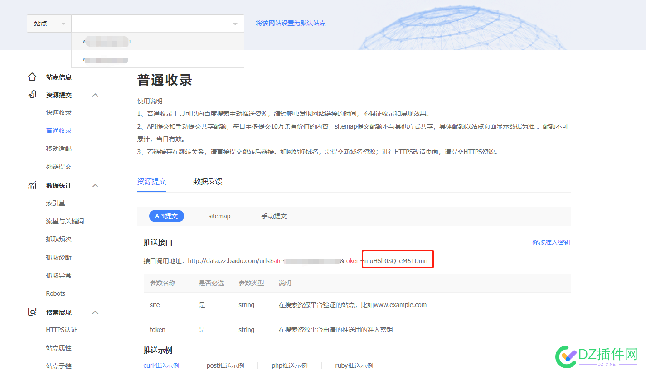646x375 pixels.
Task: Click the 推送接口 section heading
Action: tap(158, 243)
